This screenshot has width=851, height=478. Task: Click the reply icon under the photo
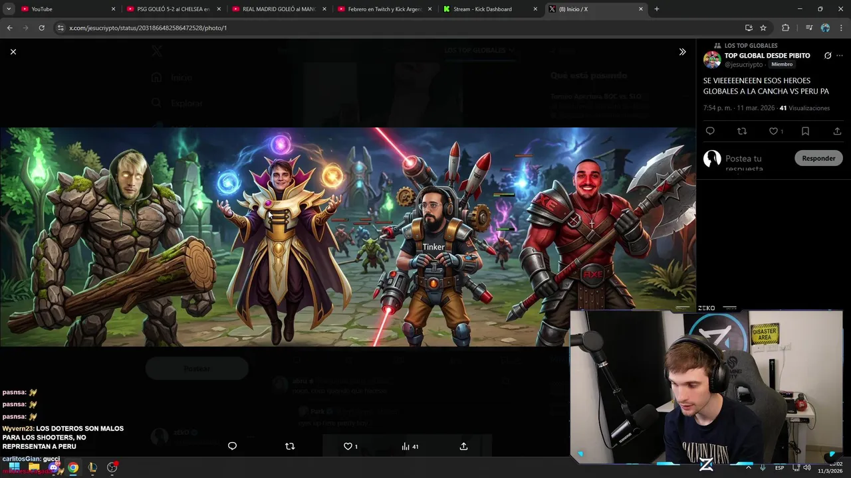pos(232,446)
